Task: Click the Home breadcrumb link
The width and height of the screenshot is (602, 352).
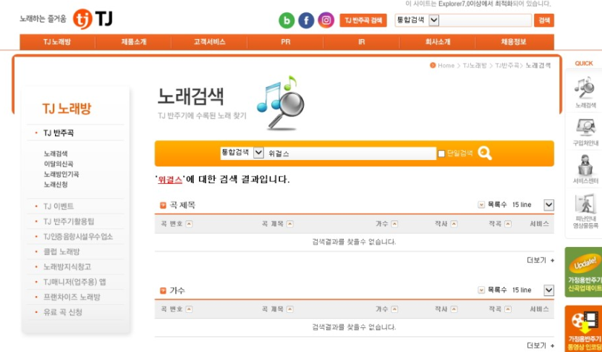Action: coord(446,65)
